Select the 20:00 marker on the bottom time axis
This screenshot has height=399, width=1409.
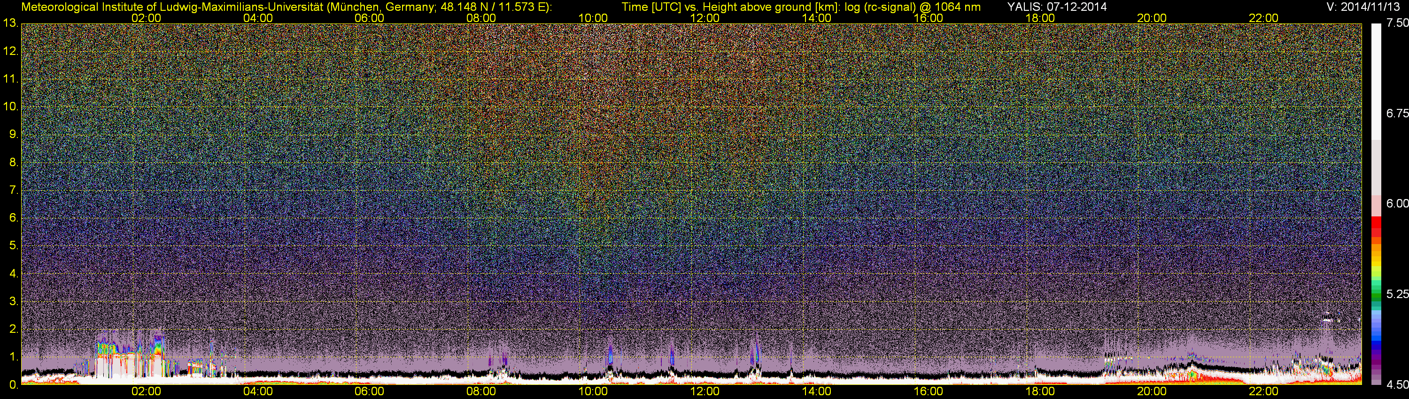[x=1151, y=392]
